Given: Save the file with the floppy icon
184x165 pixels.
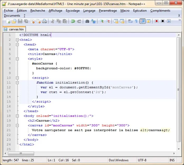Looking at the screenshot, I should [x=20, y=21].
